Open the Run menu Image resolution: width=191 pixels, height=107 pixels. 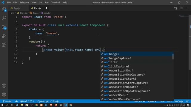pos(47,2)
